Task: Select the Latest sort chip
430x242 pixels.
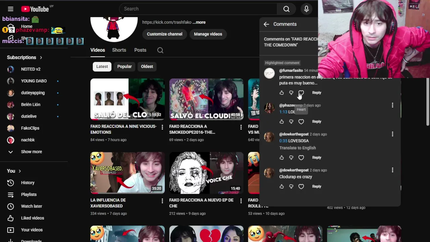Action: coord(102,67)
